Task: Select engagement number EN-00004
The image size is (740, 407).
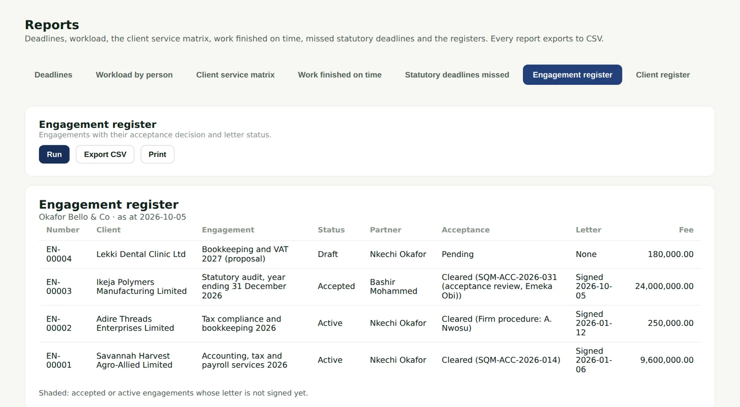Action: (59, 254)
